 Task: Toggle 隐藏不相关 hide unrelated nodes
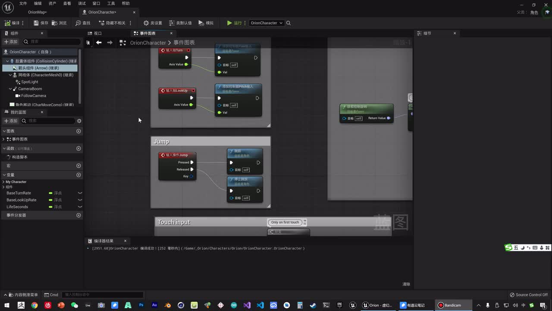[x=112, y=23]
